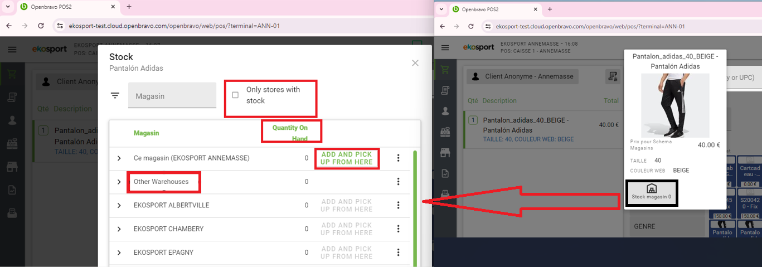Click the ekosport logo in right window
The height and width of the screenshot is (267, 762).
click(478, 47)
